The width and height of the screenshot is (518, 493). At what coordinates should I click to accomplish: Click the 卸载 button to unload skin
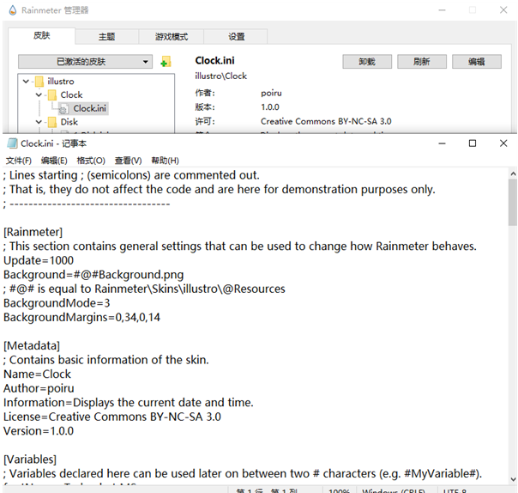click(367, 62)
